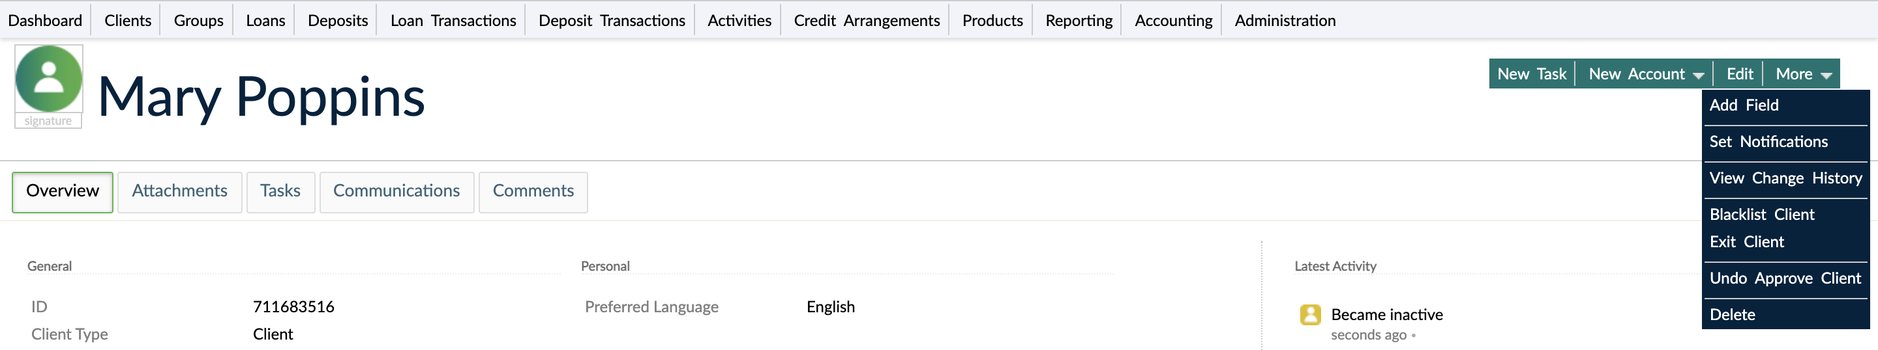Click Set Notifications menu entry
This screenshot has width=1878, height=350.
(1768, 142)
